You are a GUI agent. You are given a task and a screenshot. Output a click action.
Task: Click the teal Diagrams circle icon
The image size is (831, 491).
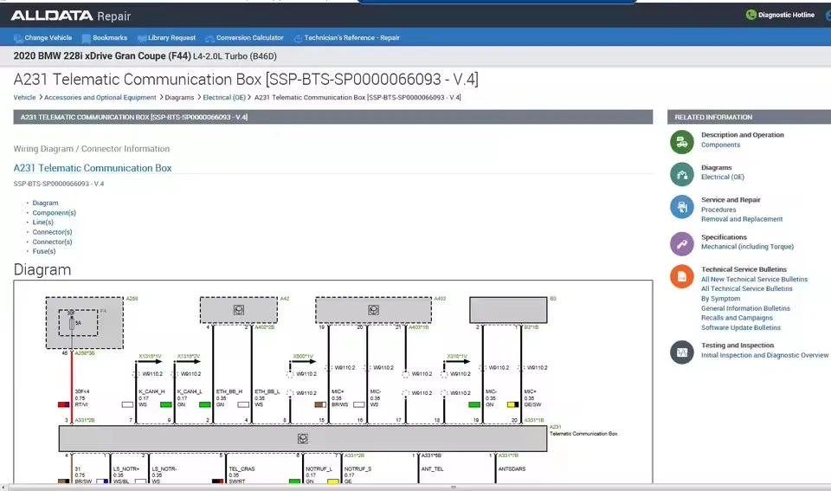681,174
